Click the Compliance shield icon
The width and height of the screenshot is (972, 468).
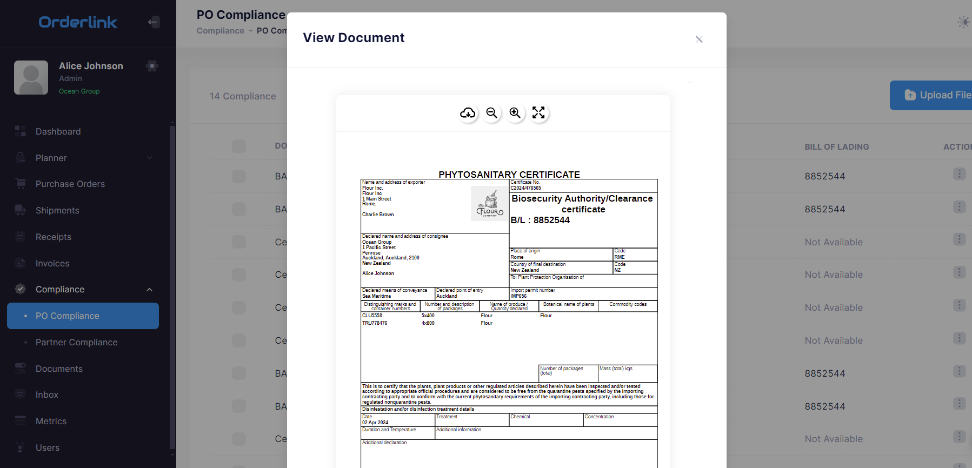tap(21, 289)
